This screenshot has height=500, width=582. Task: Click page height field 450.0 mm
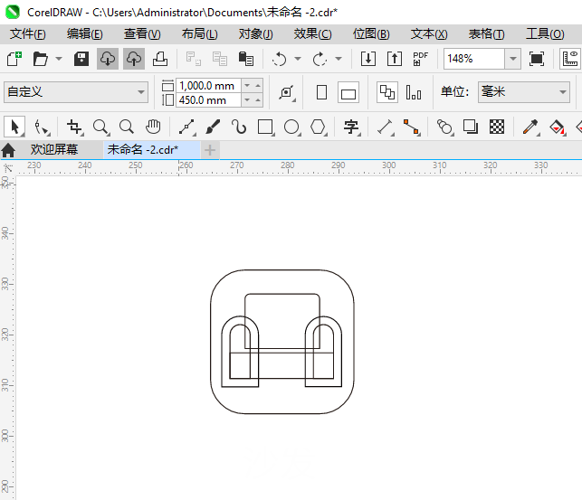coord(208,100)
